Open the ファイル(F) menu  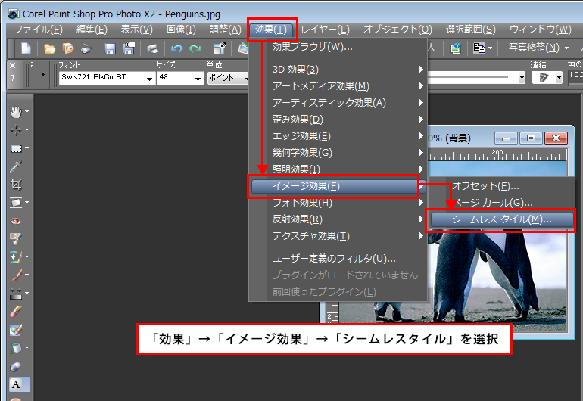tap(39, 30)
